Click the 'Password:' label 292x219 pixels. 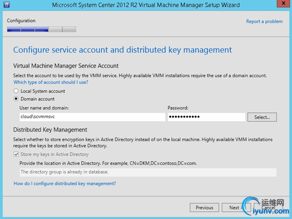coord(178,108)
